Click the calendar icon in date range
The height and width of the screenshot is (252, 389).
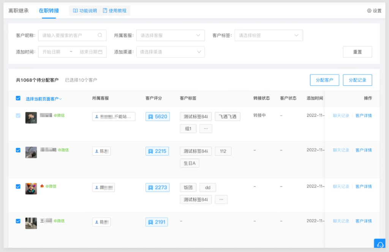(x=100, y=52)
